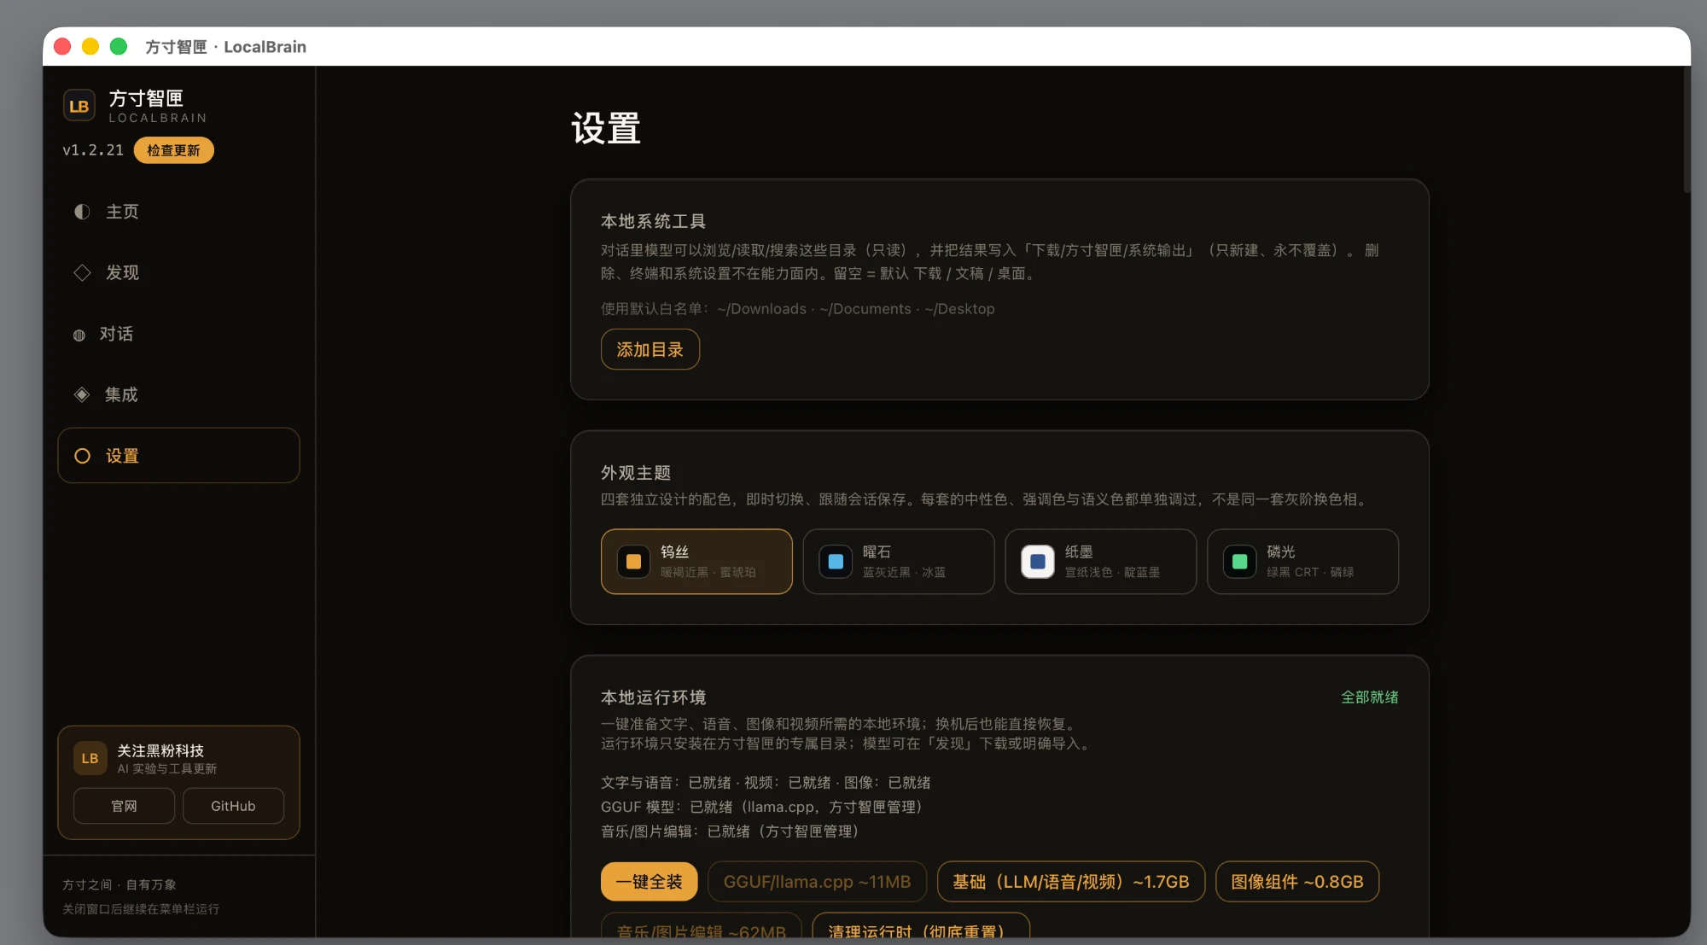1707x945 pixels.
Task: Click the 方寸智匣 app name in sidebar
Action: 146,98
